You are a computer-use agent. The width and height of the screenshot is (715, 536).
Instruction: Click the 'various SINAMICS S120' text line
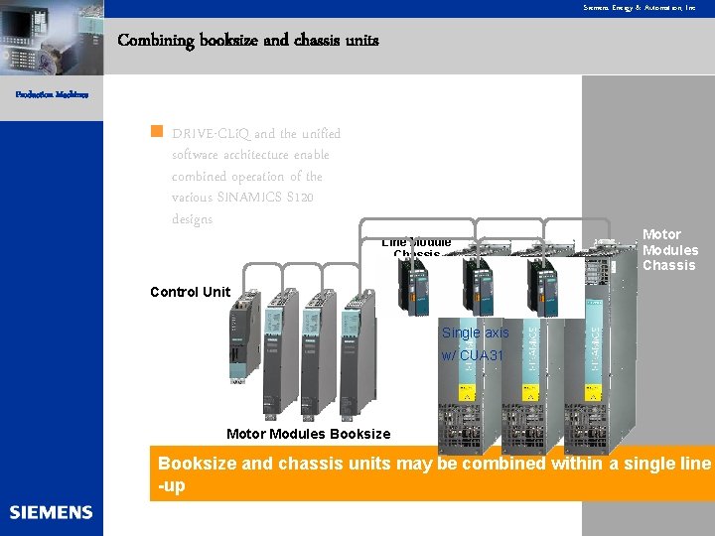[x=242, y=198]
